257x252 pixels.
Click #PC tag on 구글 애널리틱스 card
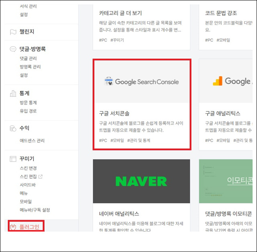209,141
